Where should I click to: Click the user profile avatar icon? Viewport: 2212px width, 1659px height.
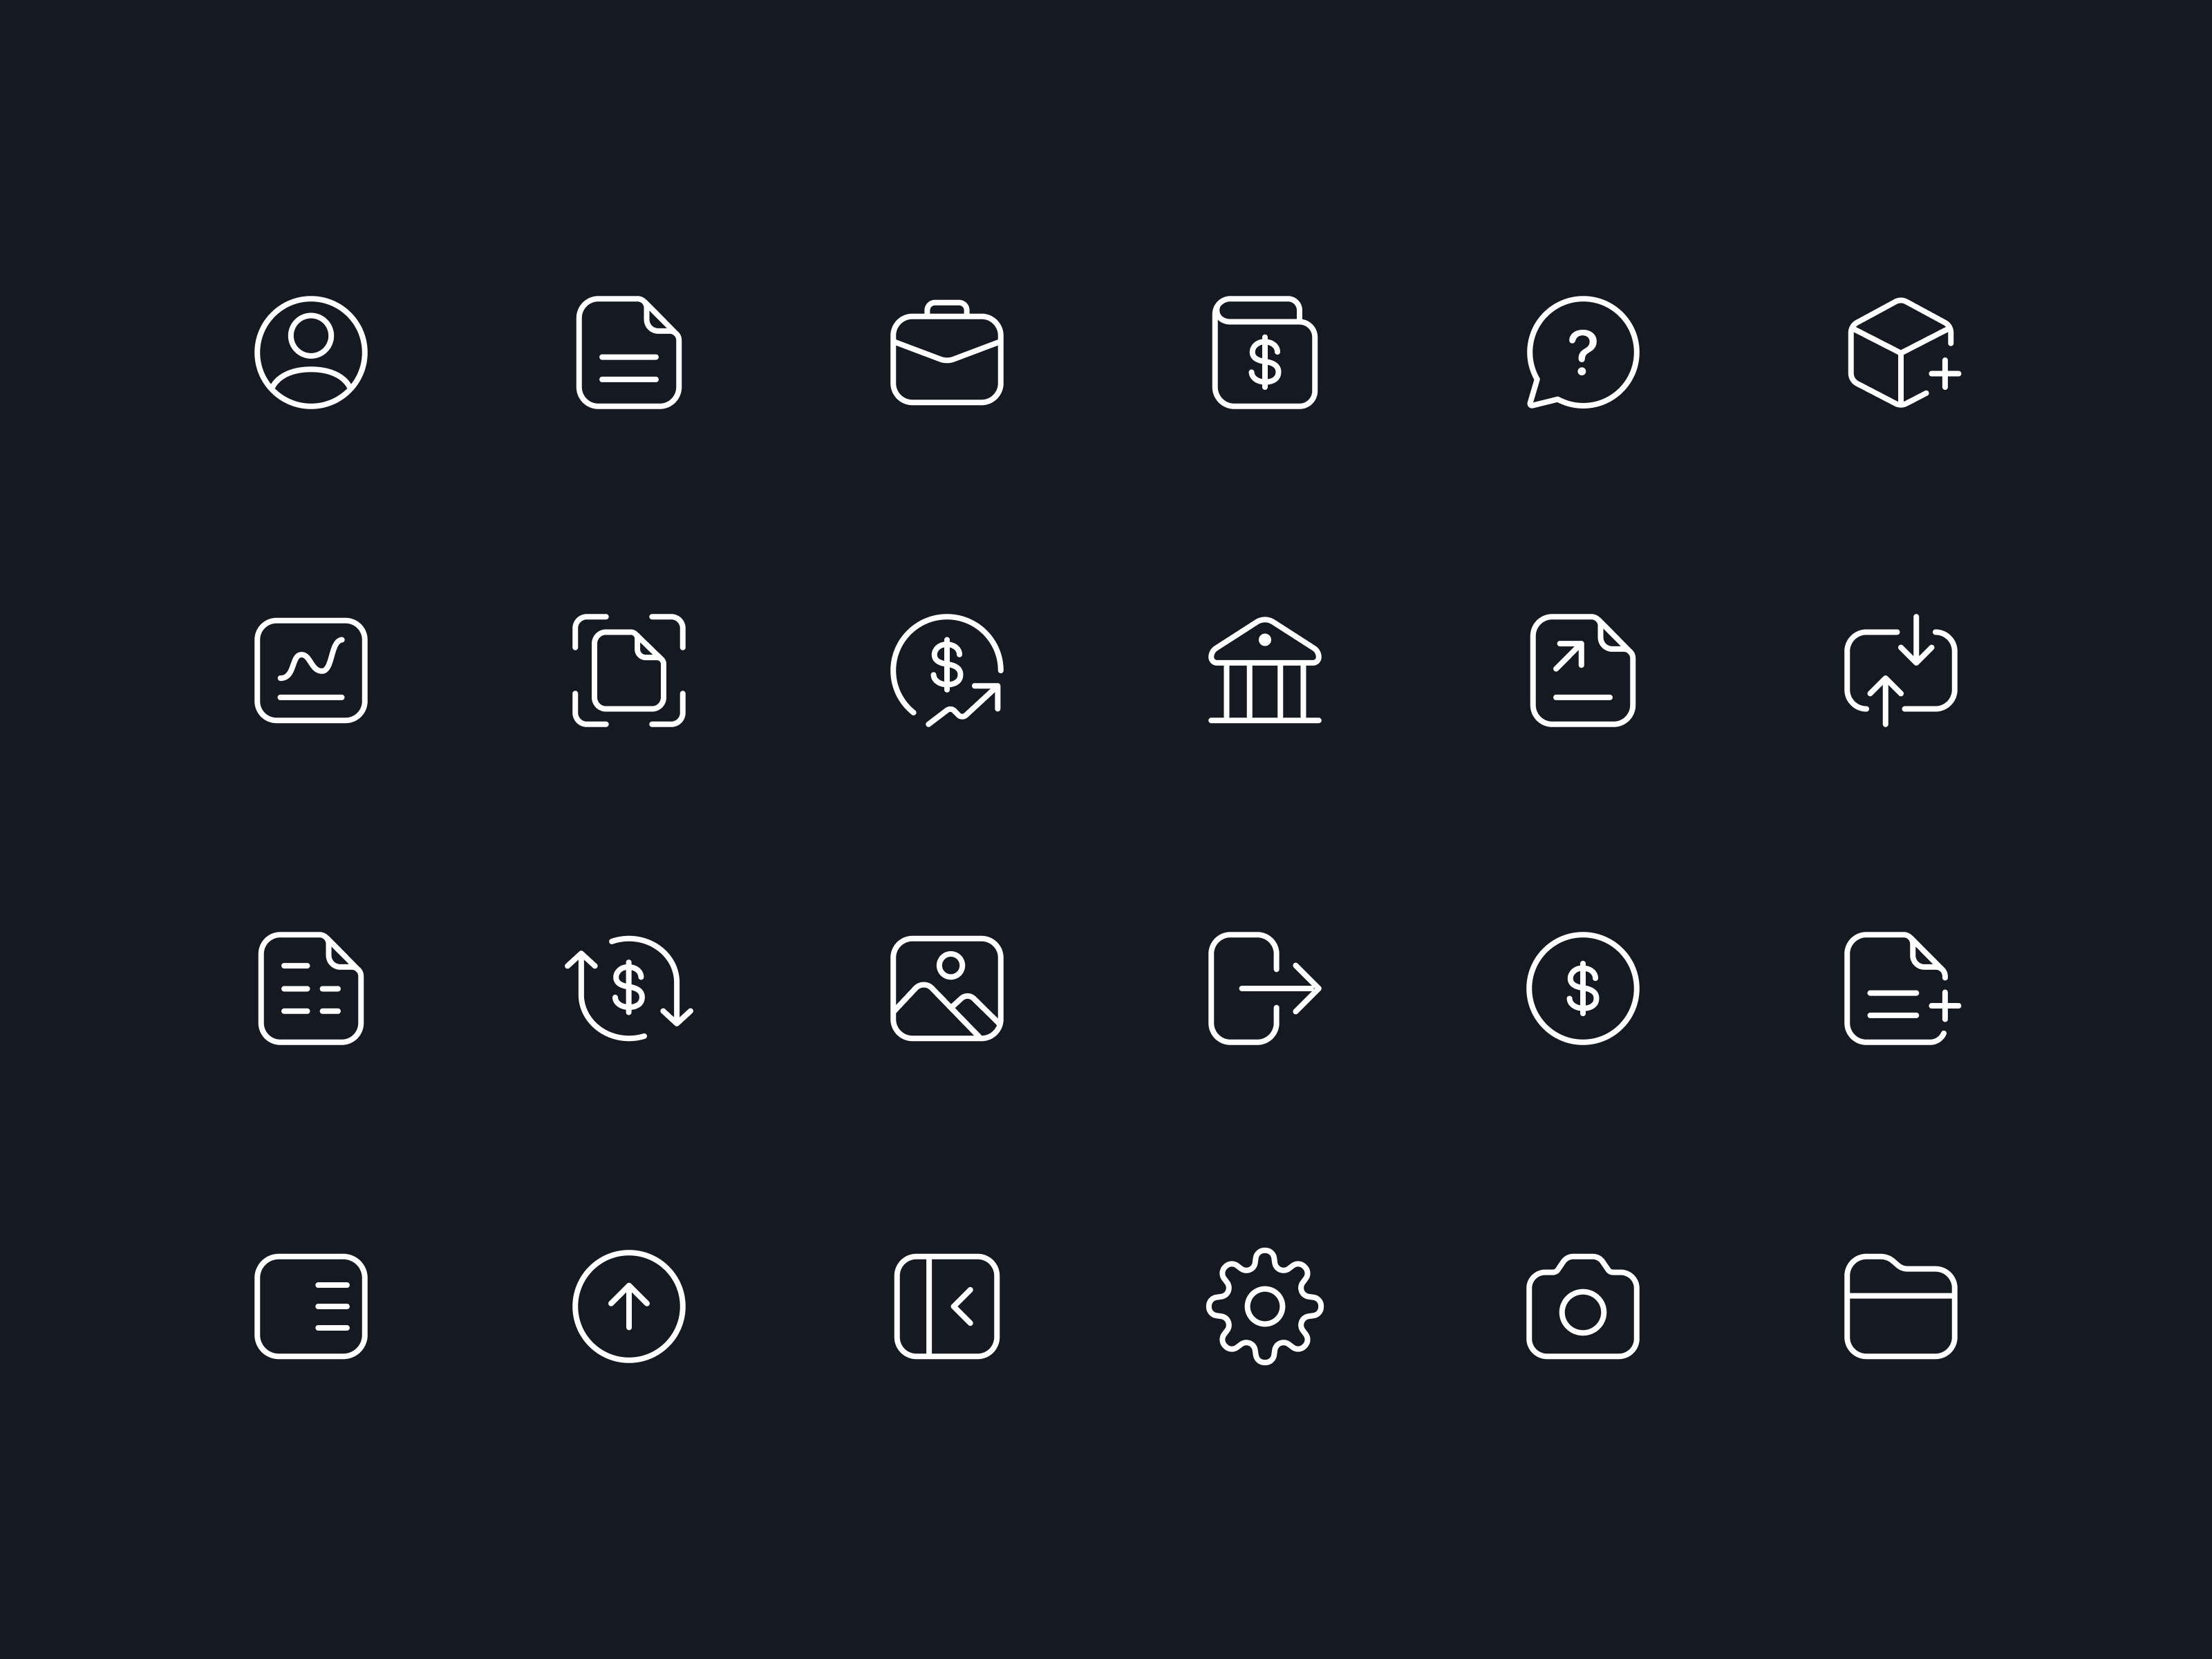311,352
